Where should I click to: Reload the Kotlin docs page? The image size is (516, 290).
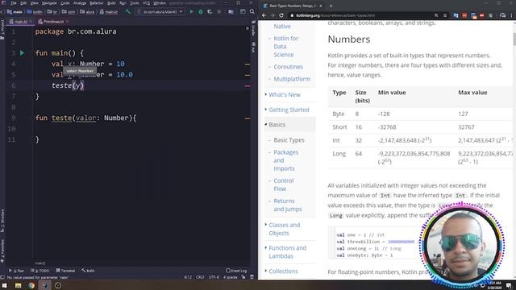281,15
